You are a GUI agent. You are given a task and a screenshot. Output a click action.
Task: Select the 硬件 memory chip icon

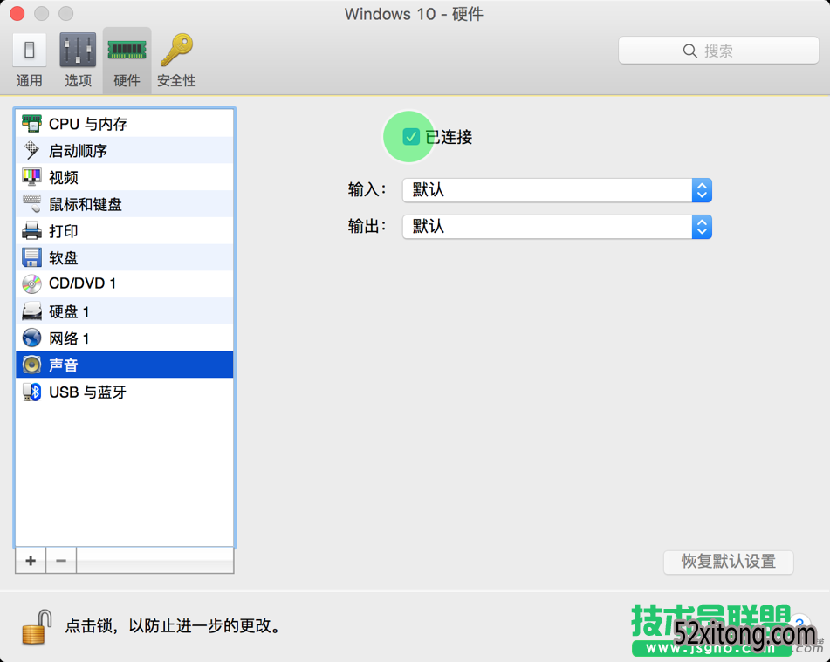coord(127,51)
